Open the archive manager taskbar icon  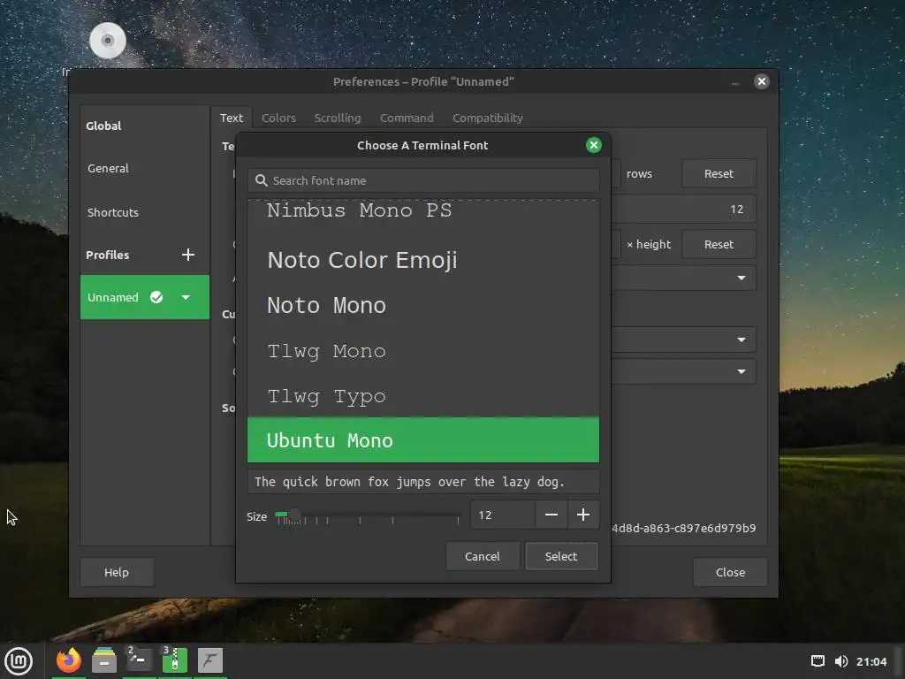[x=174, y=660]
